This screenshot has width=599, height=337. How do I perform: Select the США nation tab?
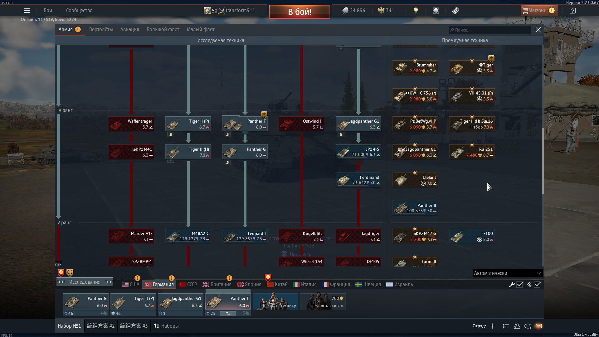point(130,285)
